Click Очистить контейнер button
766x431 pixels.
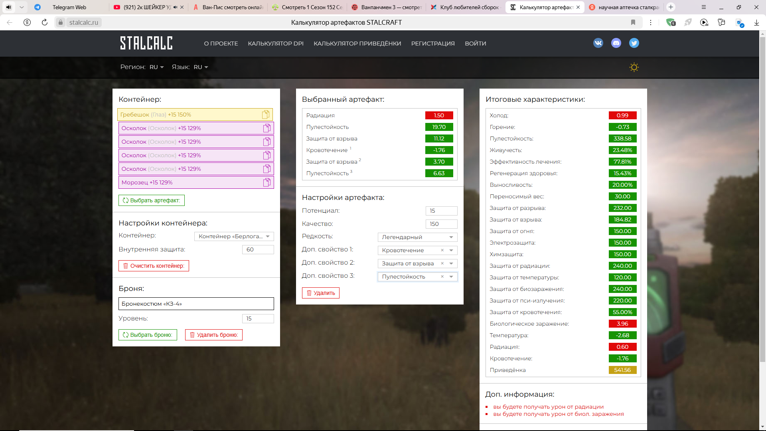point(154,266)
